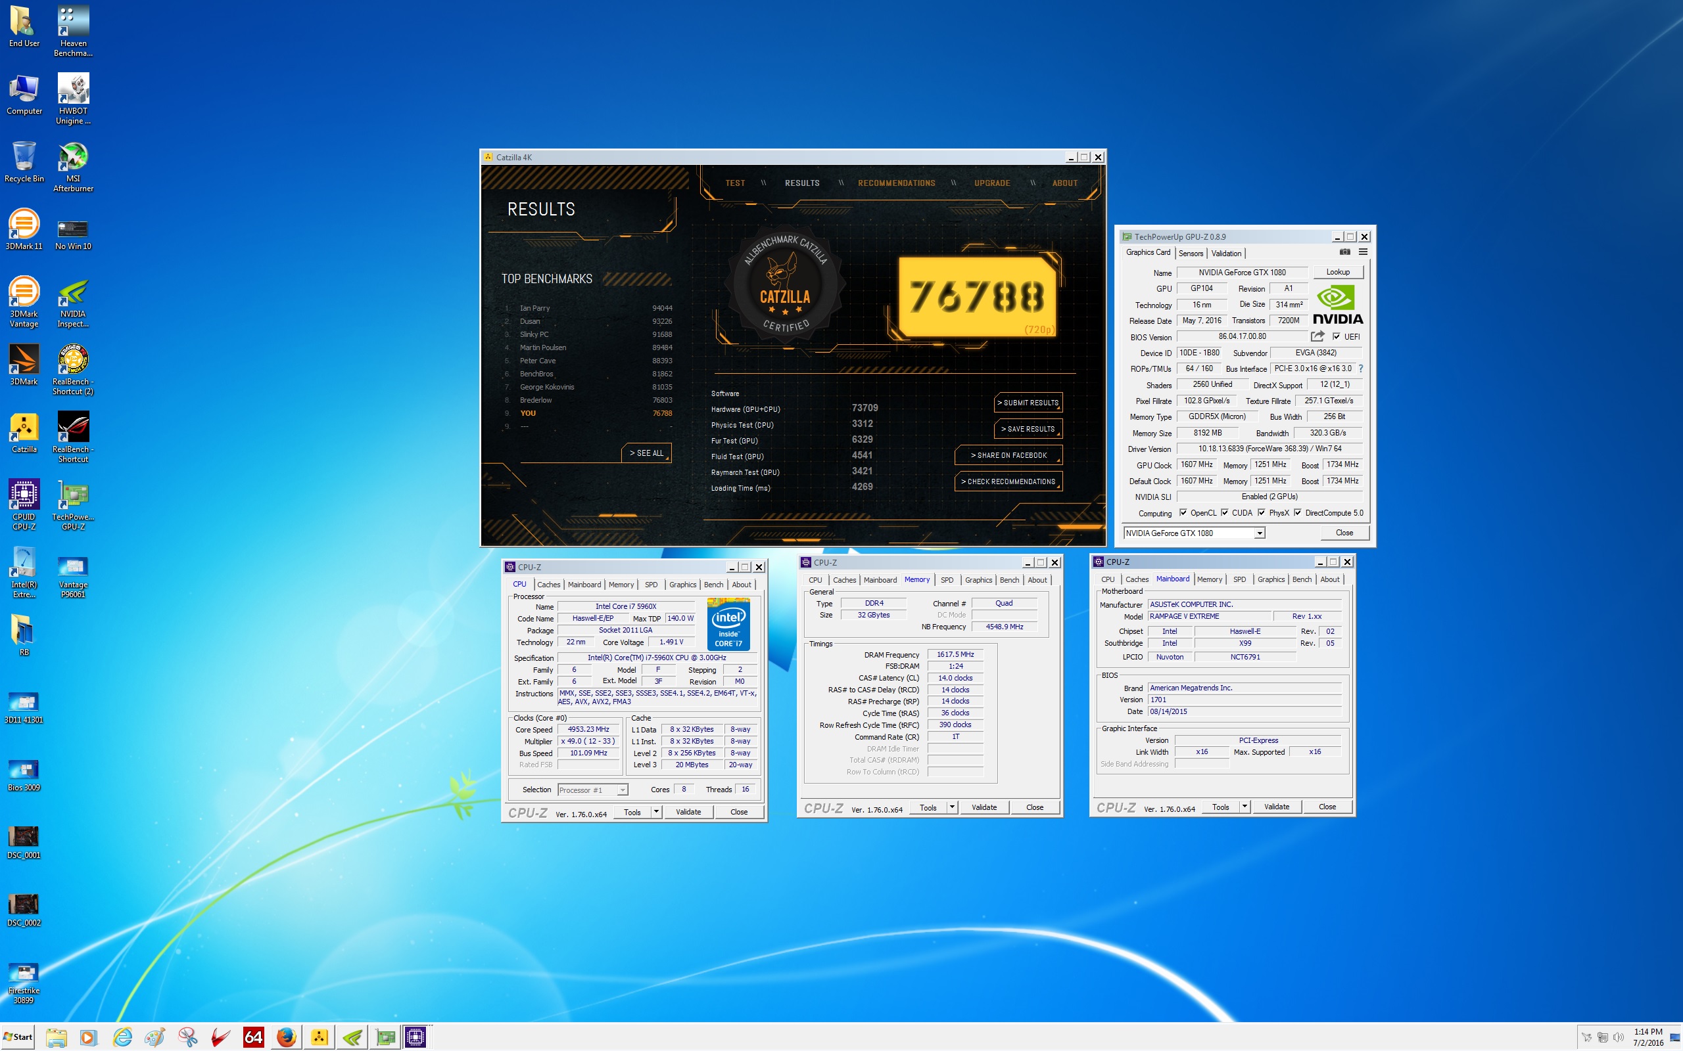
Task: Click the Lookup button in GPU-Z
Action: click(1338, 272)
